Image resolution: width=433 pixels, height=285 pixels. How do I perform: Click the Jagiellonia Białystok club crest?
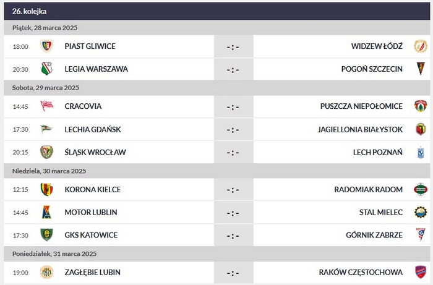click(x=421, y=129)
